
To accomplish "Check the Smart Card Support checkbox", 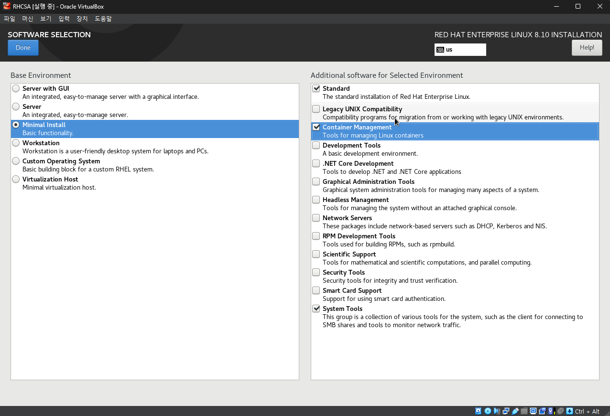I will coord(316,290).
